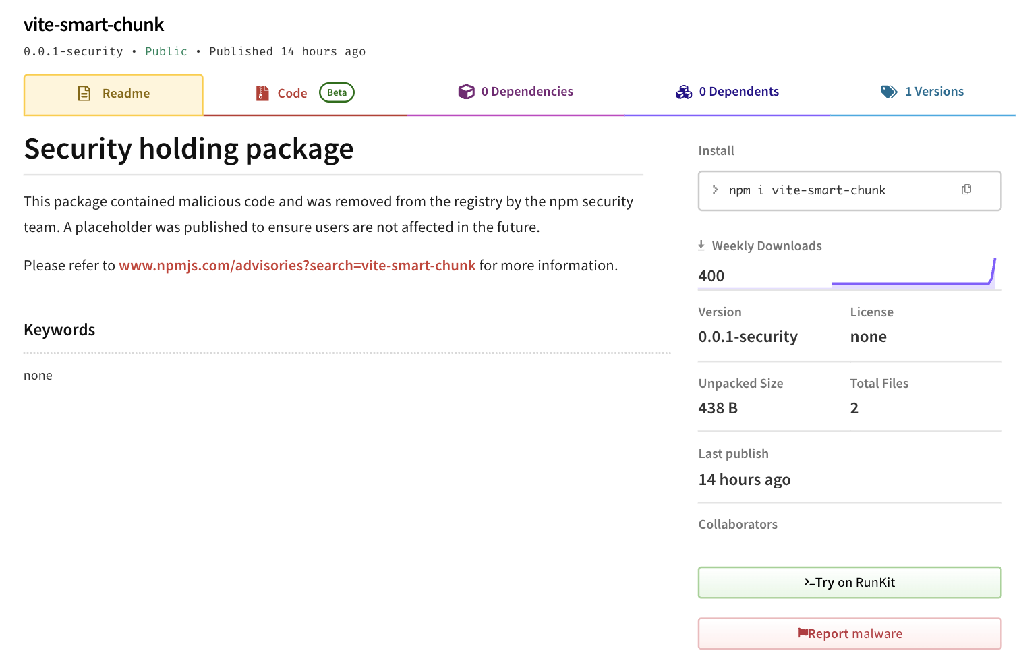This screenshot has height=661, width=1017.
Task: Click the Readme document icon
Action: click(84, 93)
